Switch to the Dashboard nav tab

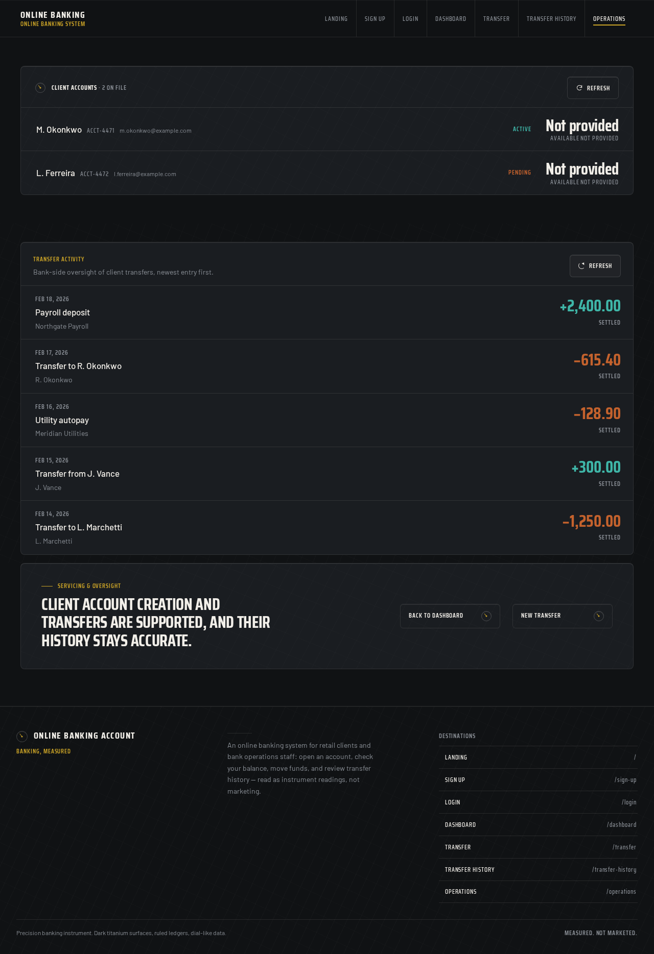(x=451, y=19)
